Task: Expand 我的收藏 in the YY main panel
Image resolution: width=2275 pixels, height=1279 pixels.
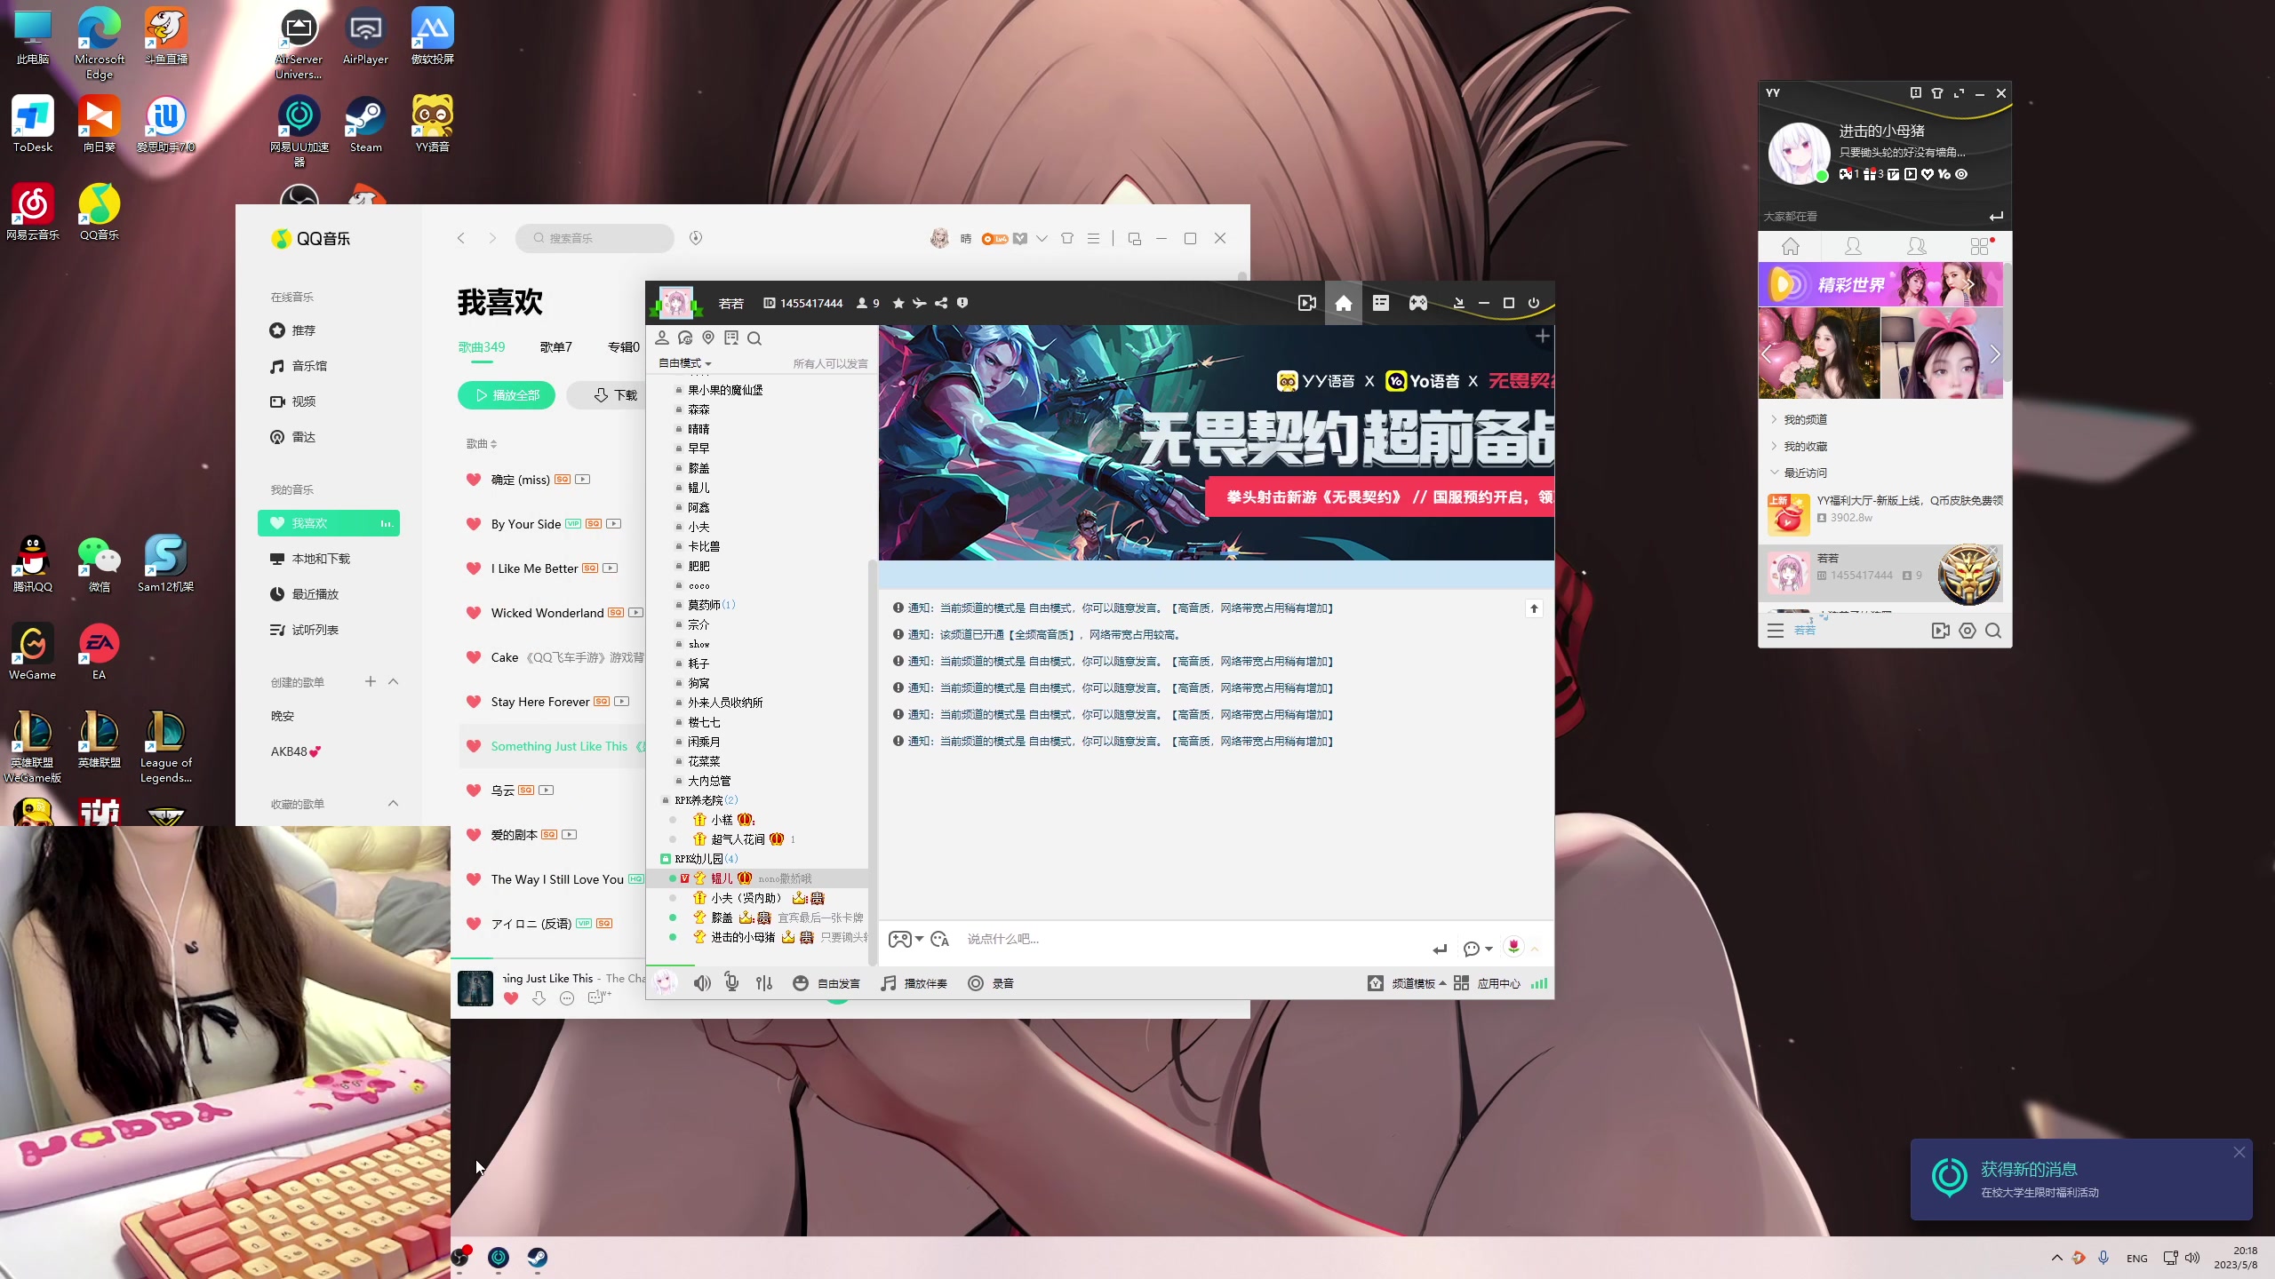Action: coord(1805,446)
